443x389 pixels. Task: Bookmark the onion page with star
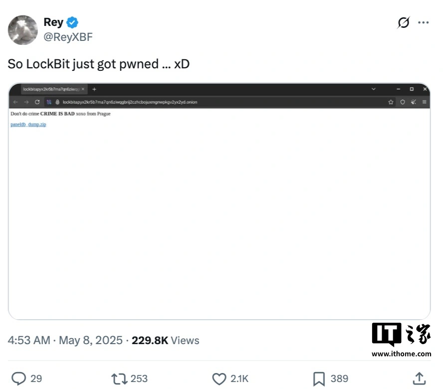click(391, 102)
